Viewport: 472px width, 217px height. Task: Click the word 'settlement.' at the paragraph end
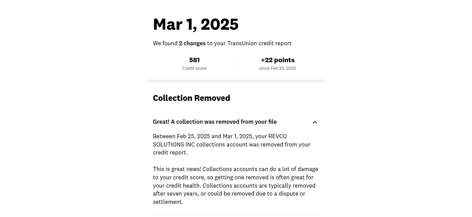click(168, 202)
